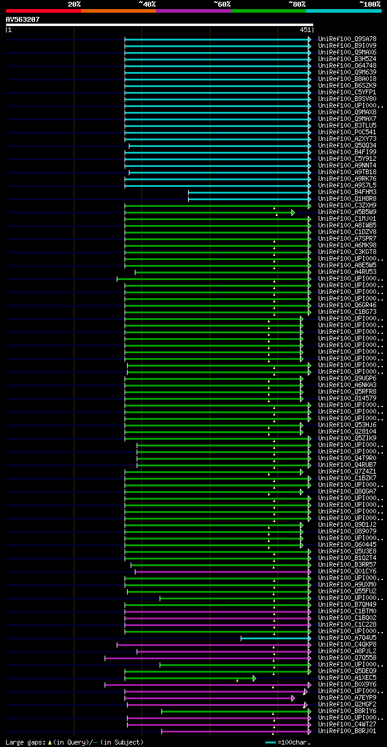Click the purple alignment bar for UniRef100_Q7Q558
This screenshot has height=747, width=387.
tap(207, 658)
